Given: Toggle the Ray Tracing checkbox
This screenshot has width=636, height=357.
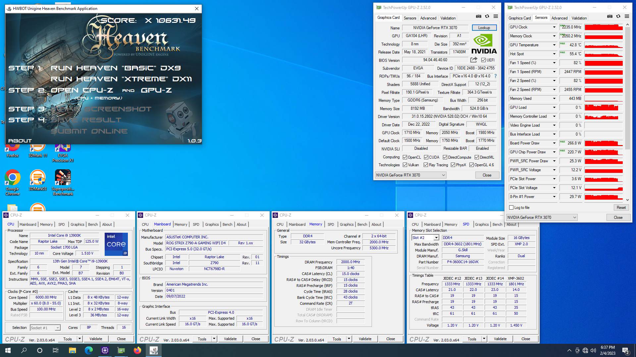Looking at the screenshot, I should point(426,165).
